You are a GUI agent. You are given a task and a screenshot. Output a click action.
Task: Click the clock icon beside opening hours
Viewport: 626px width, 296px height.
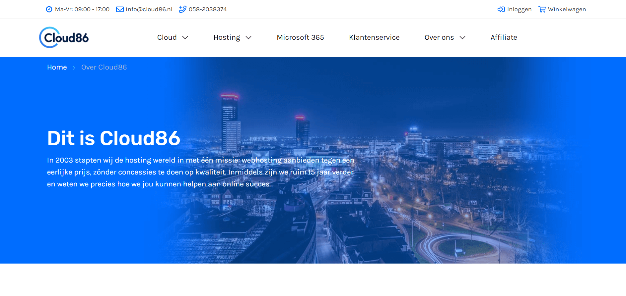point(49,9)
